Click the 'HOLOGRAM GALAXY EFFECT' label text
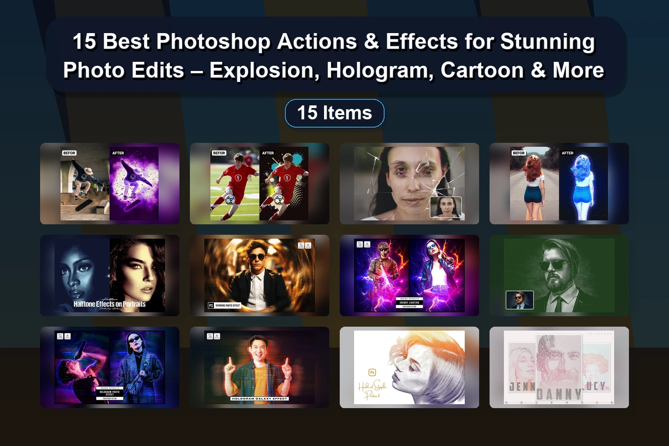 point(260,399)
